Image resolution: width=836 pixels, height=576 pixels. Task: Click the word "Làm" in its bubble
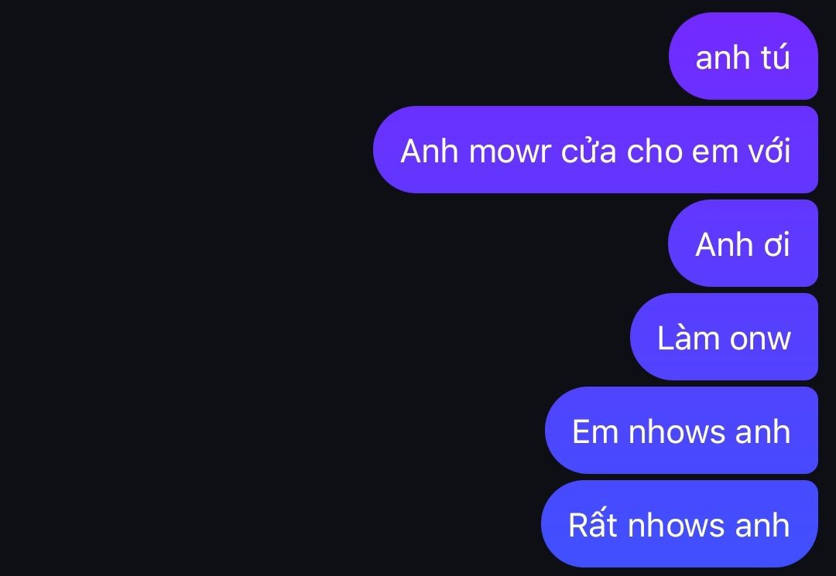point(688,338)
